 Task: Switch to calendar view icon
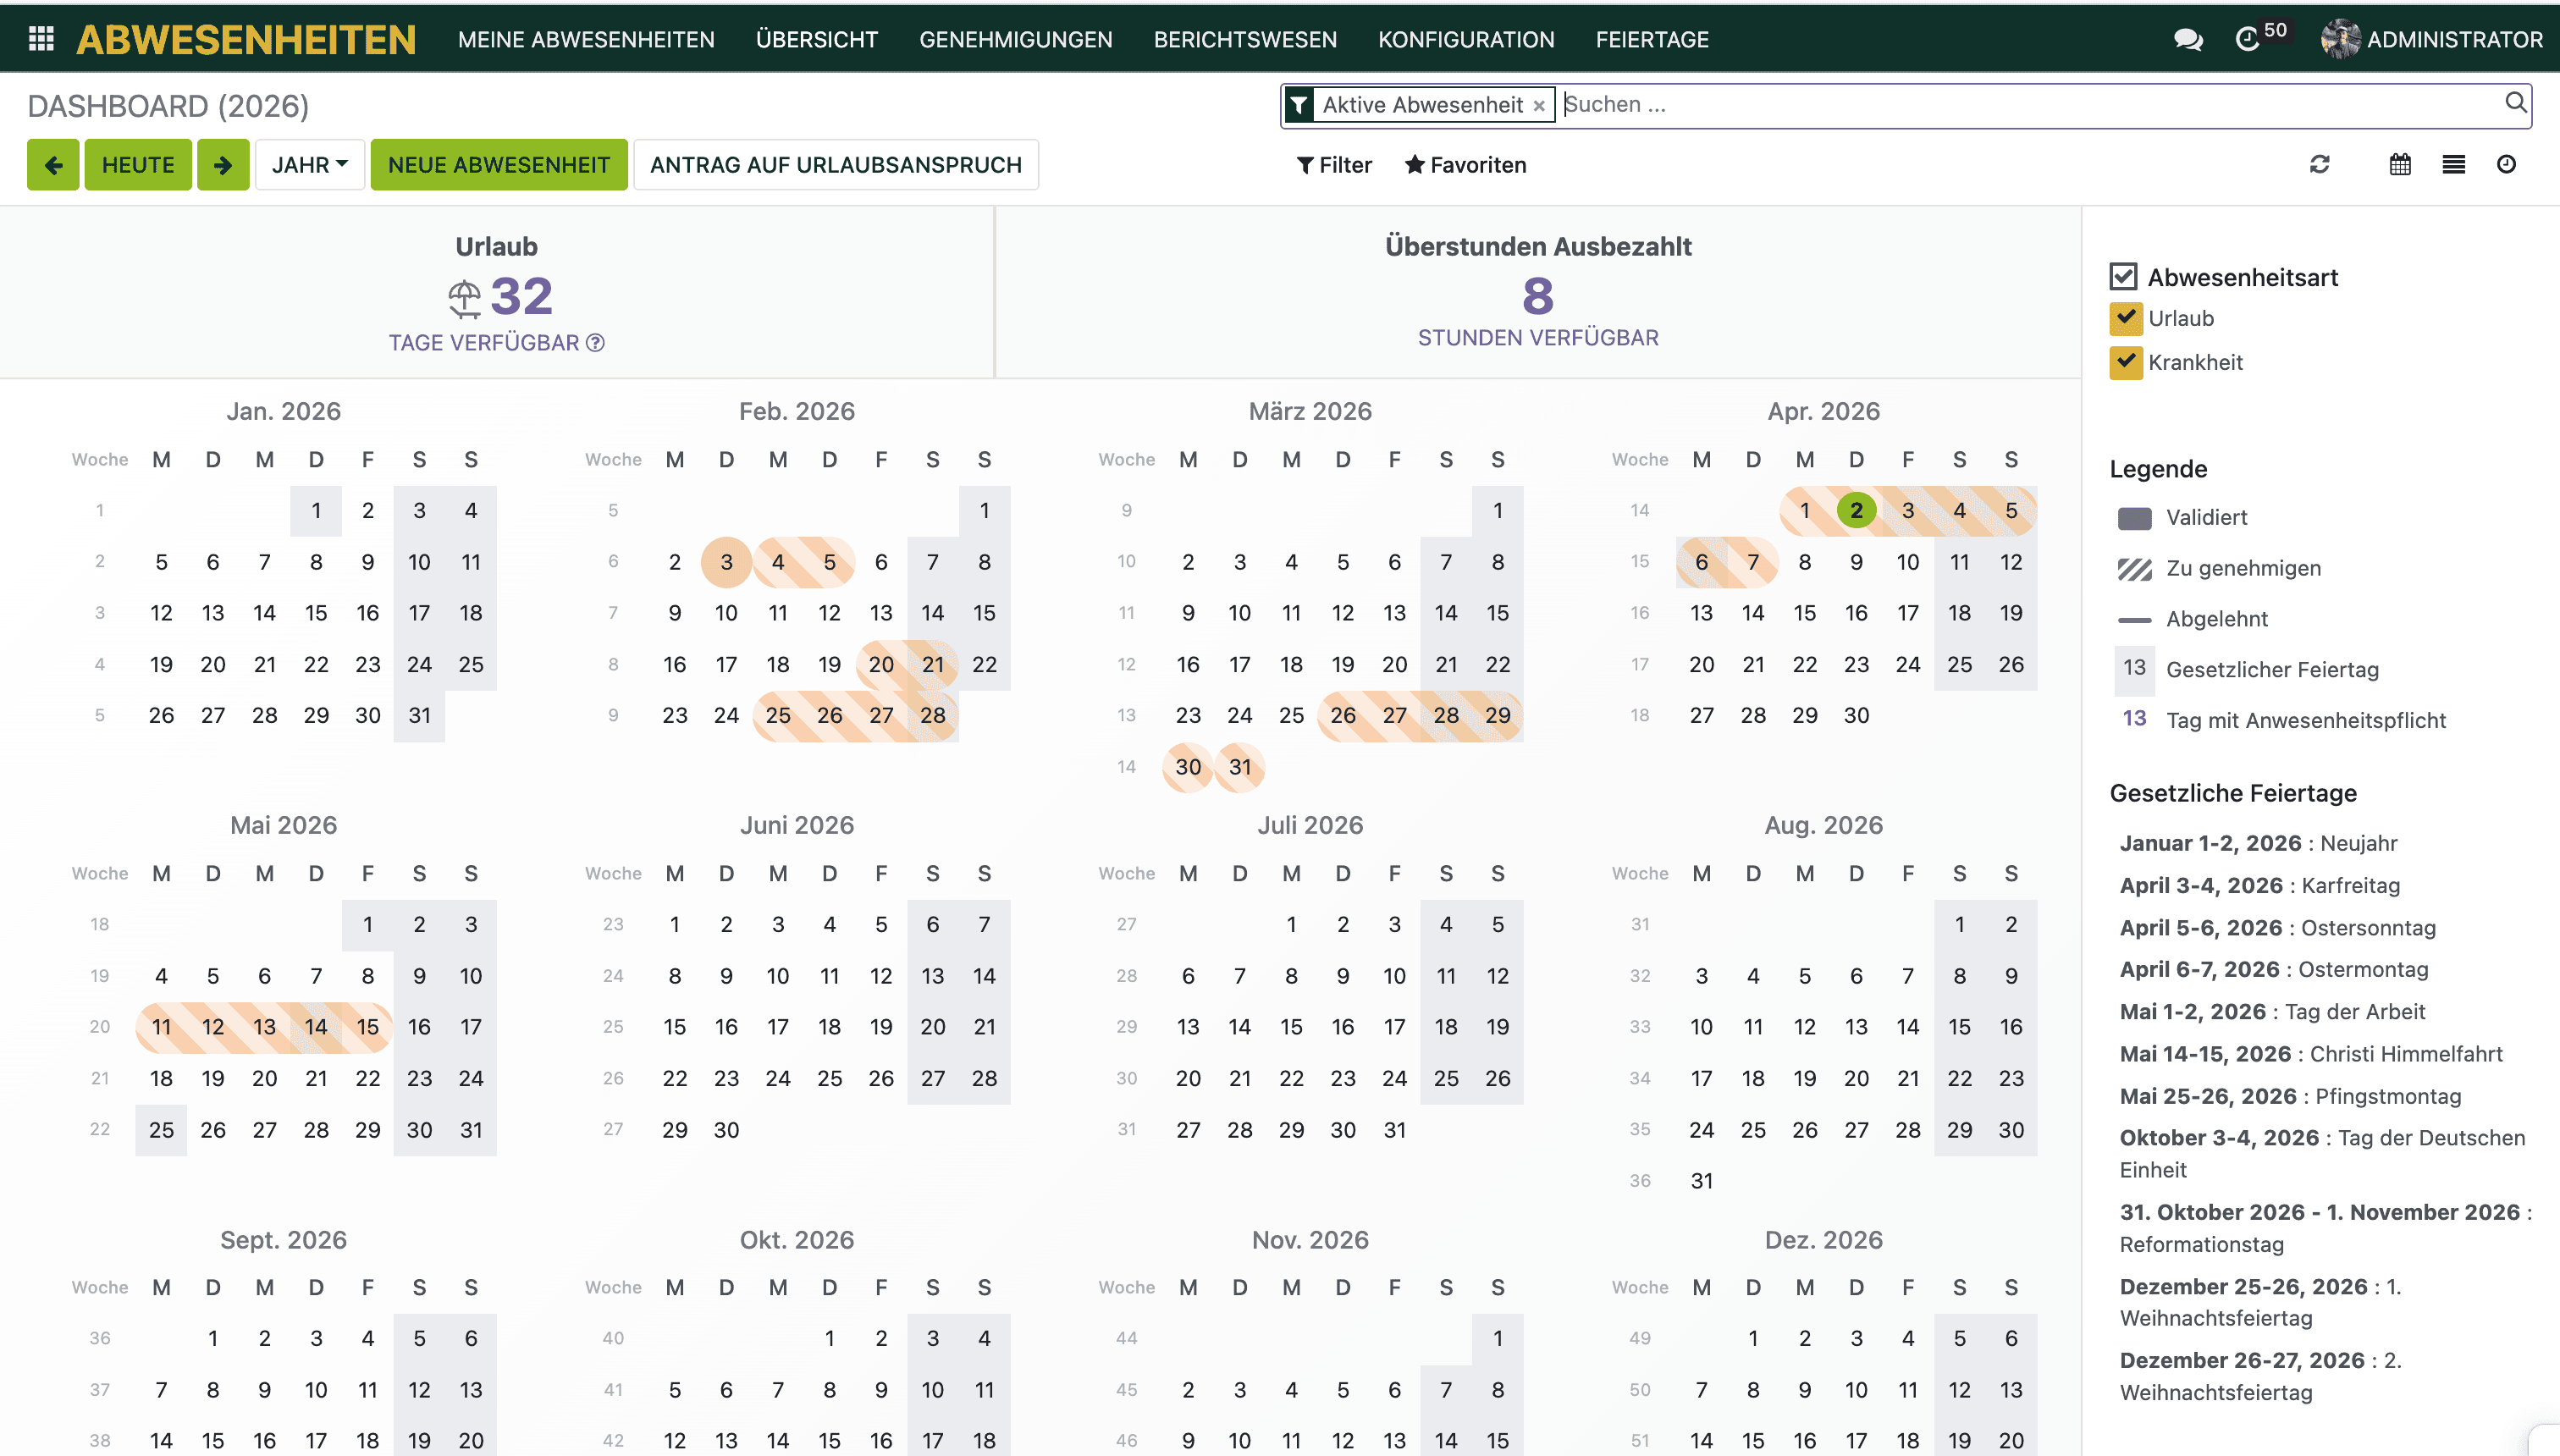(x=2400, y=165)
